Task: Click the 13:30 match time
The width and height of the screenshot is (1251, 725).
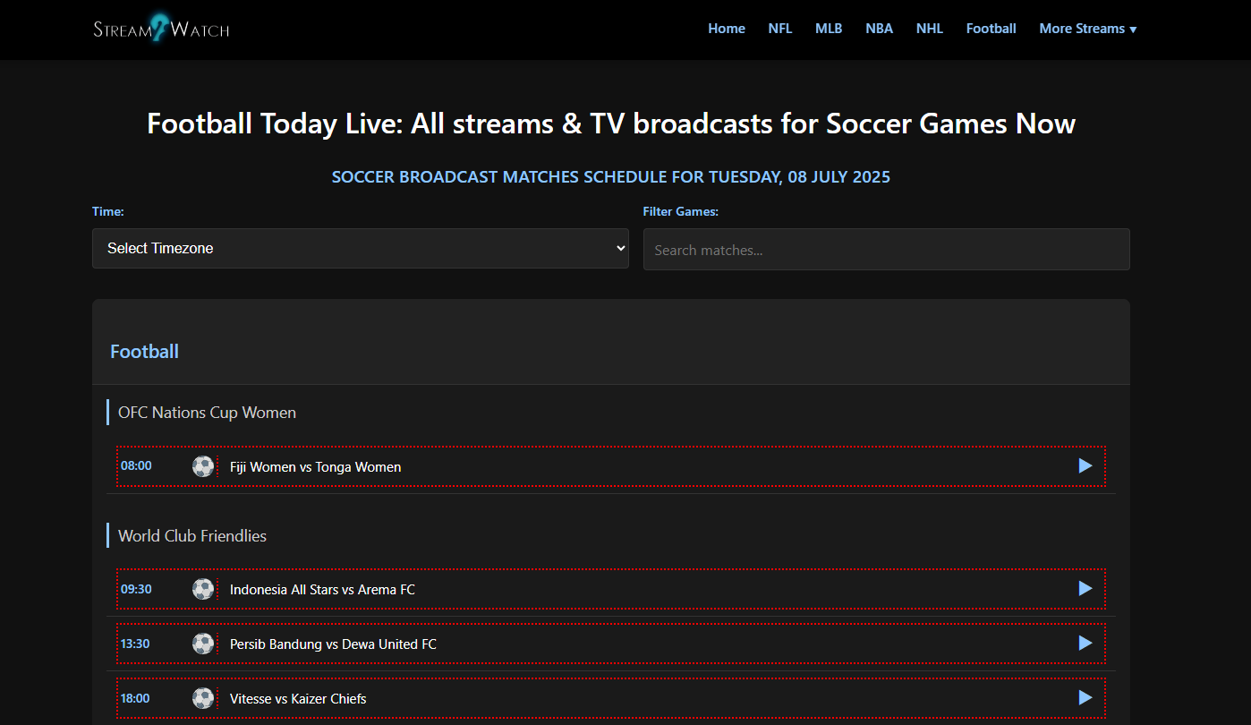Action: [135, 644]
